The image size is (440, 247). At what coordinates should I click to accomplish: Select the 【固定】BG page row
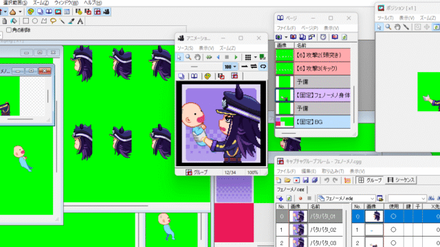click(313, 122)
